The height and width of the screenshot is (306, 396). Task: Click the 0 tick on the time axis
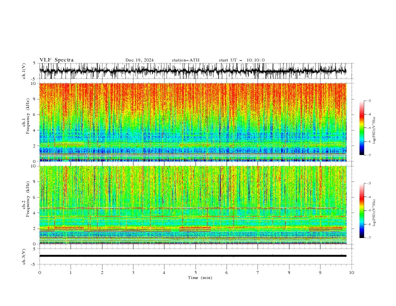[39, 272]
